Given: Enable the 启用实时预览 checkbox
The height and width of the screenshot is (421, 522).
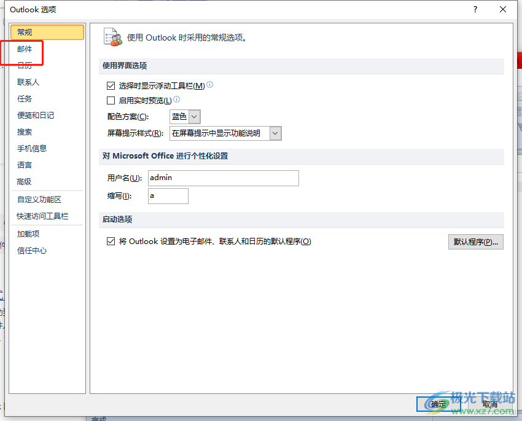Looking at the screenshot, I should click(x=111, y=100).
